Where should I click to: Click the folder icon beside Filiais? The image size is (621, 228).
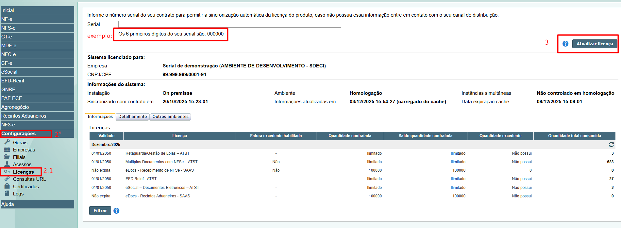[7, 157]
